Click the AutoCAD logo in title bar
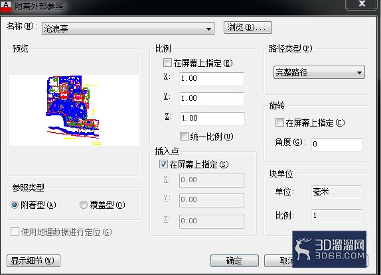 tap(6, 6)
